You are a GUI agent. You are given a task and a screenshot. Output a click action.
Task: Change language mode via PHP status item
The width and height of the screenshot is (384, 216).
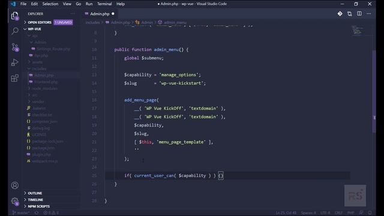coord(350,213)
